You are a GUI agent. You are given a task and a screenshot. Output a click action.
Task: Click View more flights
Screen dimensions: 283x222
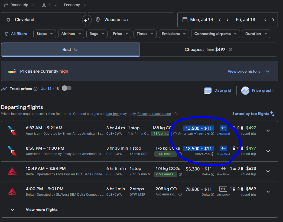41,210
